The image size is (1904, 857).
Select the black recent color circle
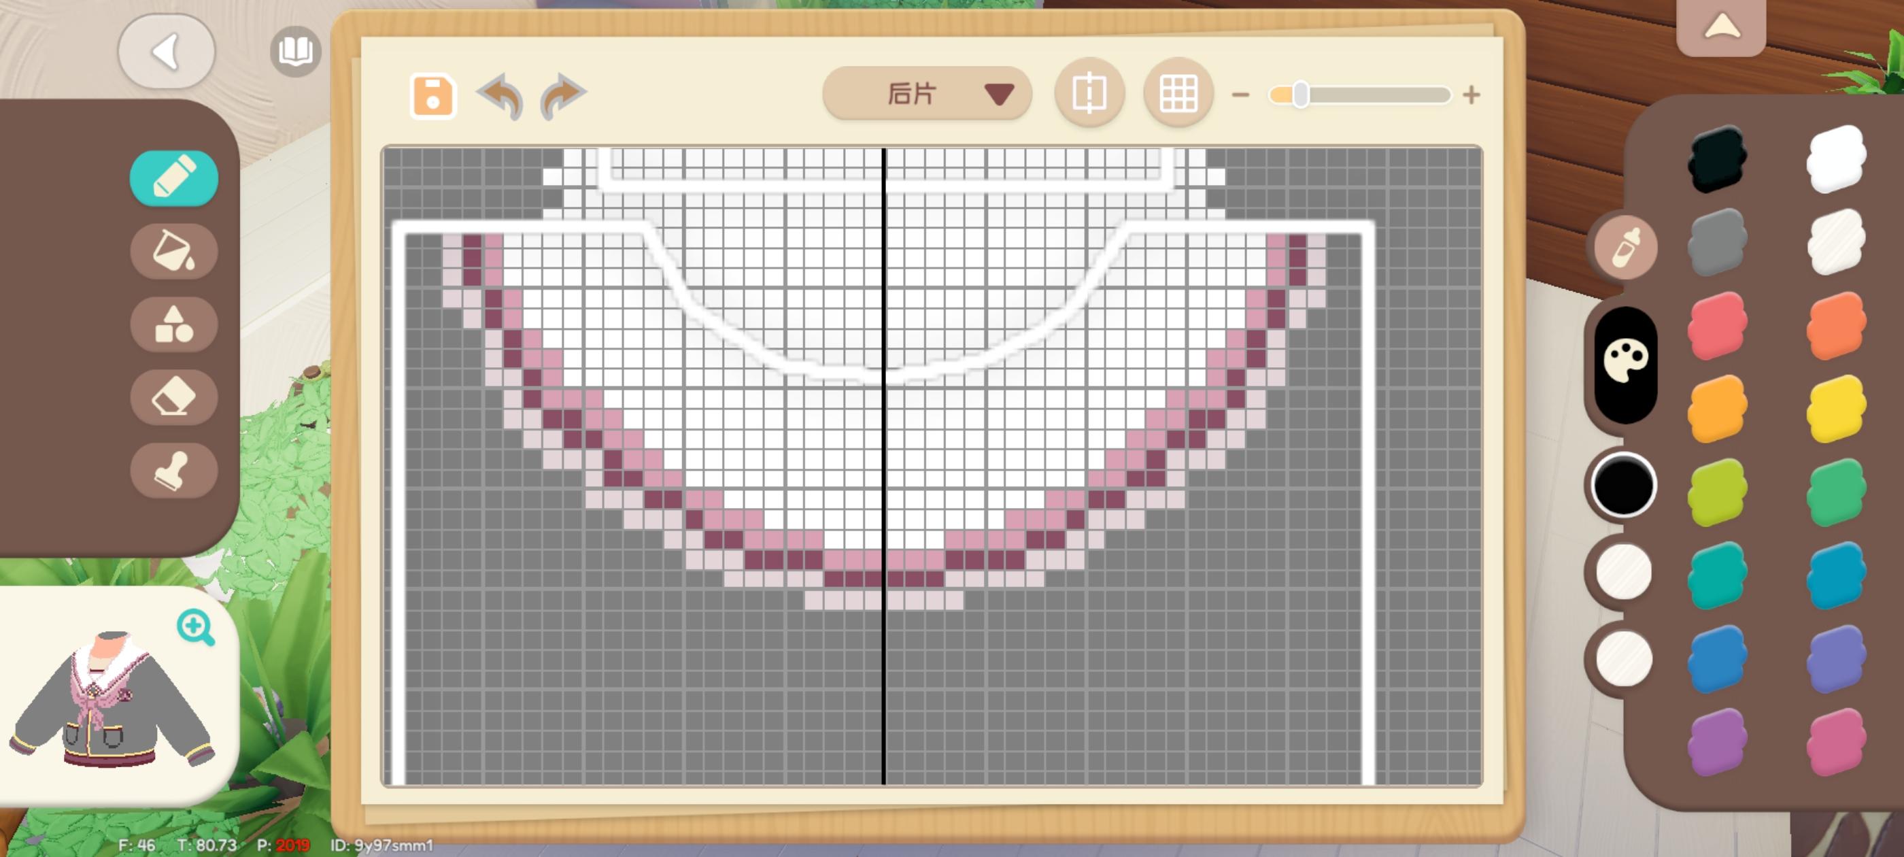(x=1623, y=485)
